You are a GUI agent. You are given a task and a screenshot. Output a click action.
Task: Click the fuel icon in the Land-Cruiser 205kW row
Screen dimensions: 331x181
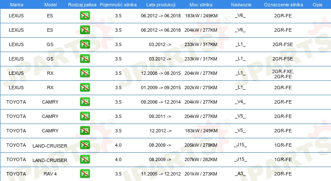point(85,145)
